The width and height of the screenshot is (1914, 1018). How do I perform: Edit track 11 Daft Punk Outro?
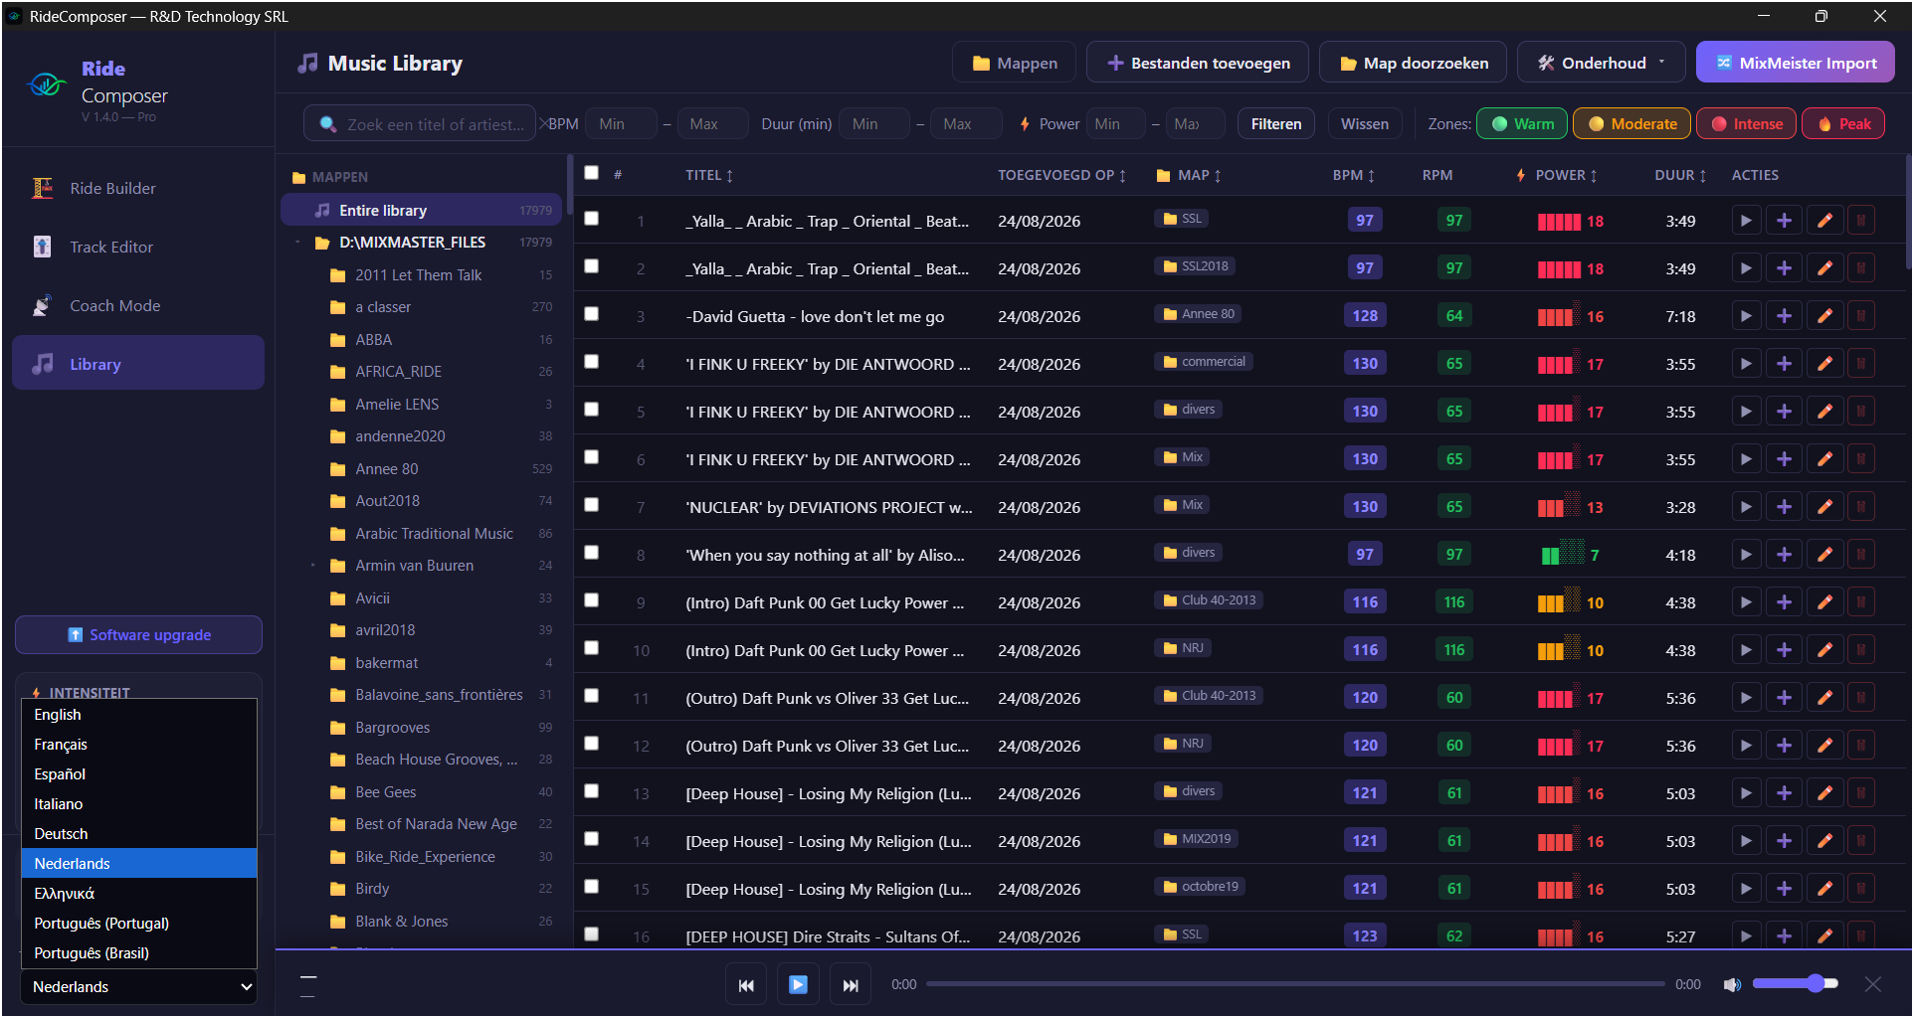tap(1824, 698)
